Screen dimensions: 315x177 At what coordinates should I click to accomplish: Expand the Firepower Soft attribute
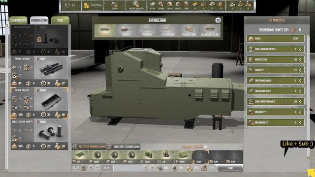300,91
